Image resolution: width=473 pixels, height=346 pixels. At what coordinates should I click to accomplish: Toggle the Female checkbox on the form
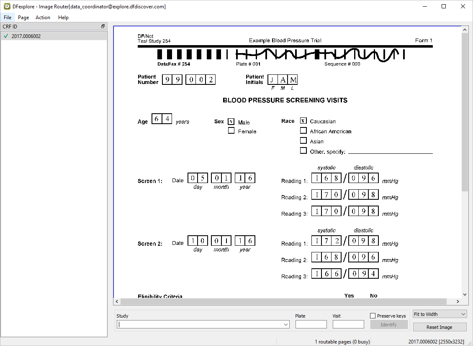tap(231, 131)
